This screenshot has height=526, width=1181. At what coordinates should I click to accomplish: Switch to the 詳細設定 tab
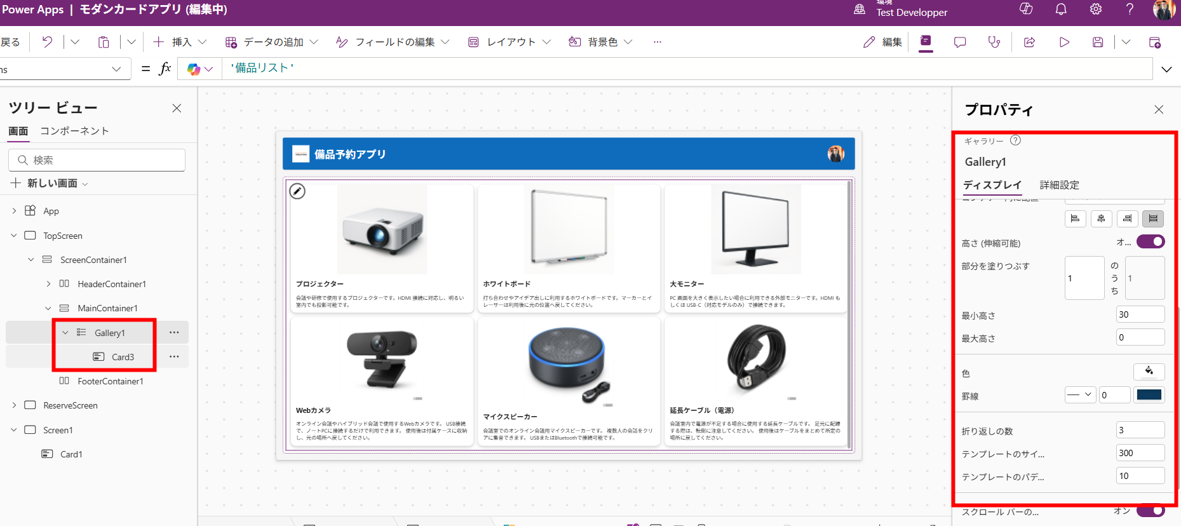pos(1059,185)
